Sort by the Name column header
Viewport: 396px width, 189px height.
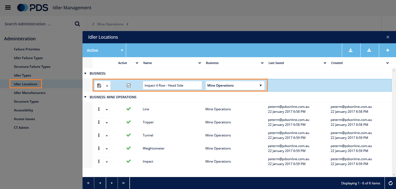click(x=148, y=63)
